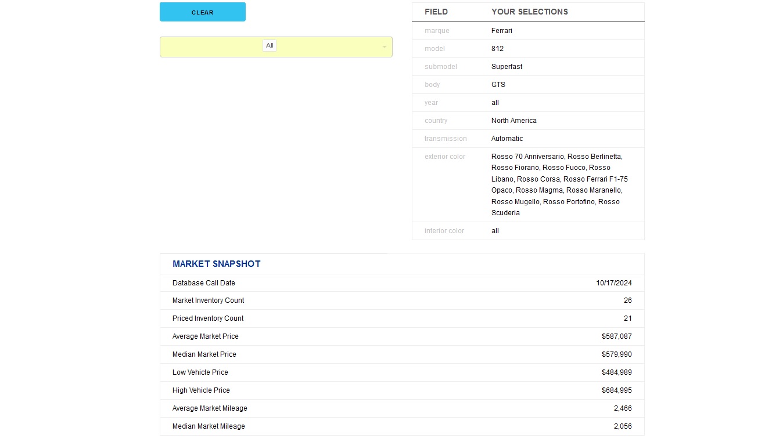Select the Market Inventory Count row label
The image size is (783, 442).
pos(208,300)
